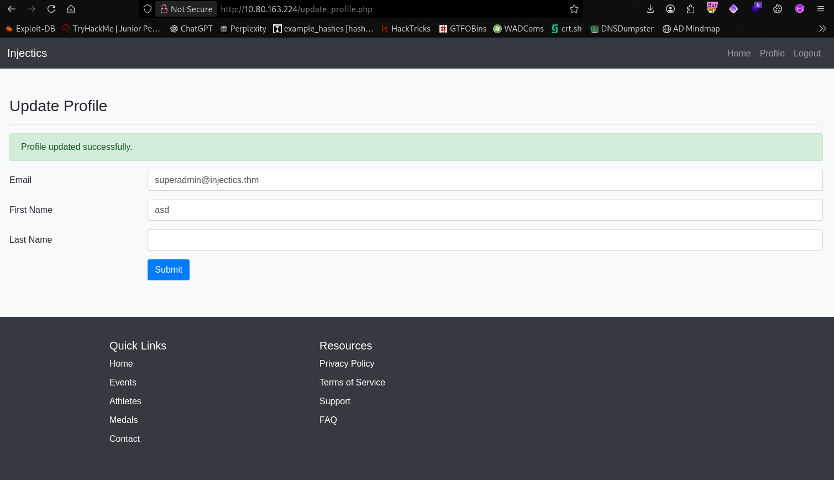Image resolution: width=834 pixels, height=480 pixels.
Task: Bookmark this page with the star icon
Action: [x=574, y=9]
